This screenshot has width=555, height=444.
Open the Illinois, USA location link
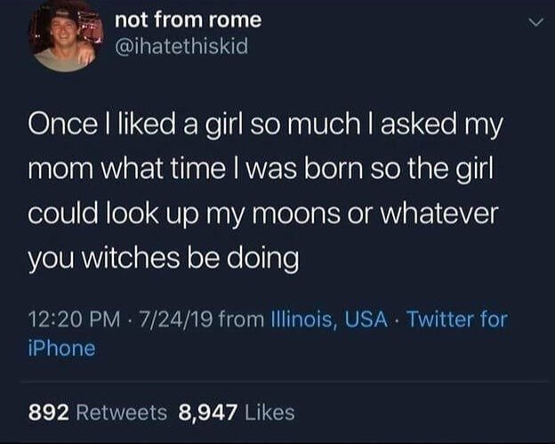click(328, 317)
